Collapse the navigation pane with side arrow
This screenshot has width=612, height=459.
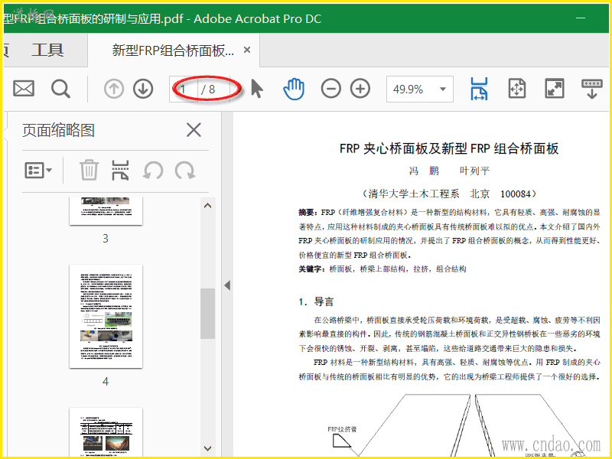pyautogui.click(x=227, y=285)
